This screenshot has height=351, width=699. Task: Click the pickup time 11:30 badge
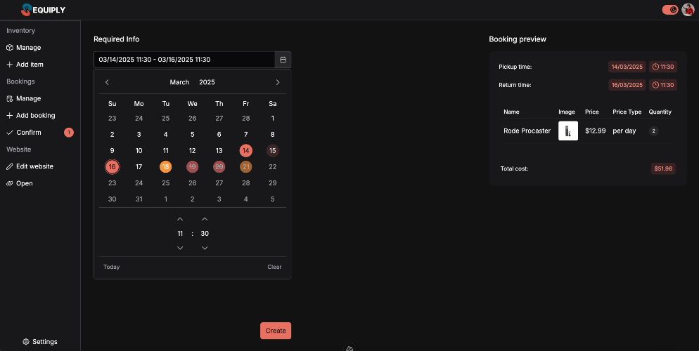[x=663, y=67]
